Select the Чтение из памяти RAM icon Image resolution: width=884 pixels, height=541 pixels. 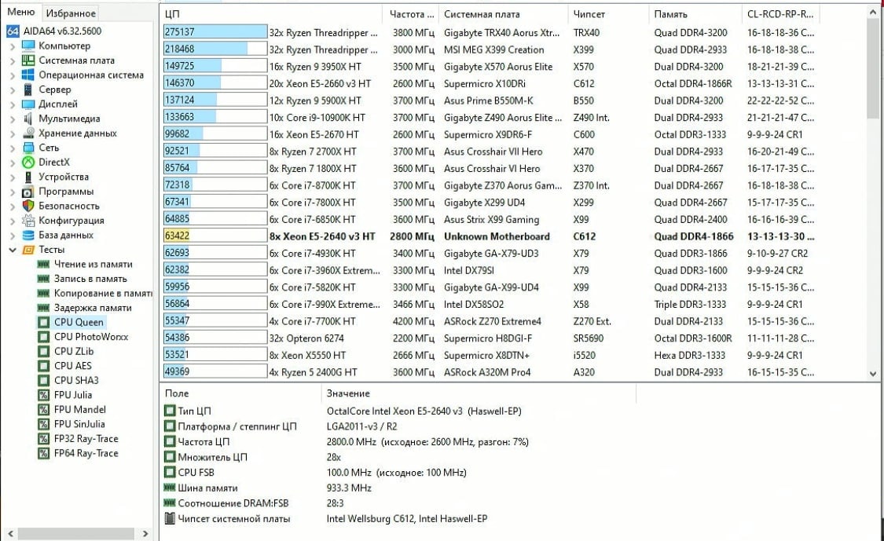43,265
